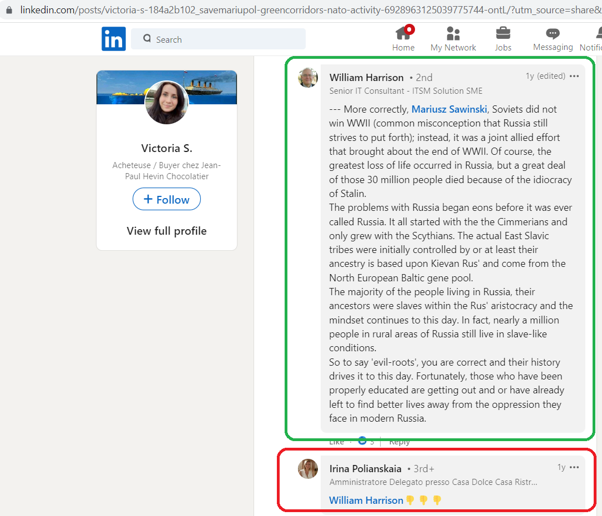Image resolution: width=602 pixels, height=516 pixels.
Task: Click the '3rd+' connection degree label
Action: point(423,469)
